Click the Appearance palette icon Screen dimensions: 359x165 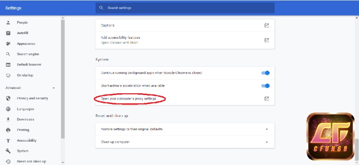click(x=8, y=43)
